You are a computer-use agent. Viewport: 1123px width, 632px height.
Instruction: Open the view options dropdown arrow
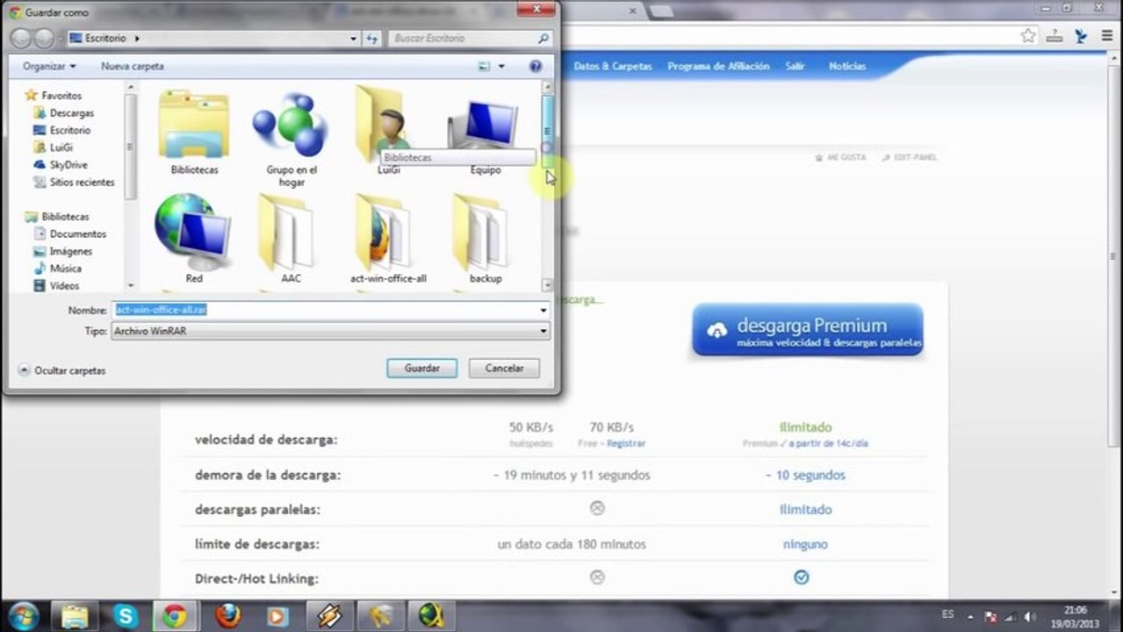(x=501, y=66)
